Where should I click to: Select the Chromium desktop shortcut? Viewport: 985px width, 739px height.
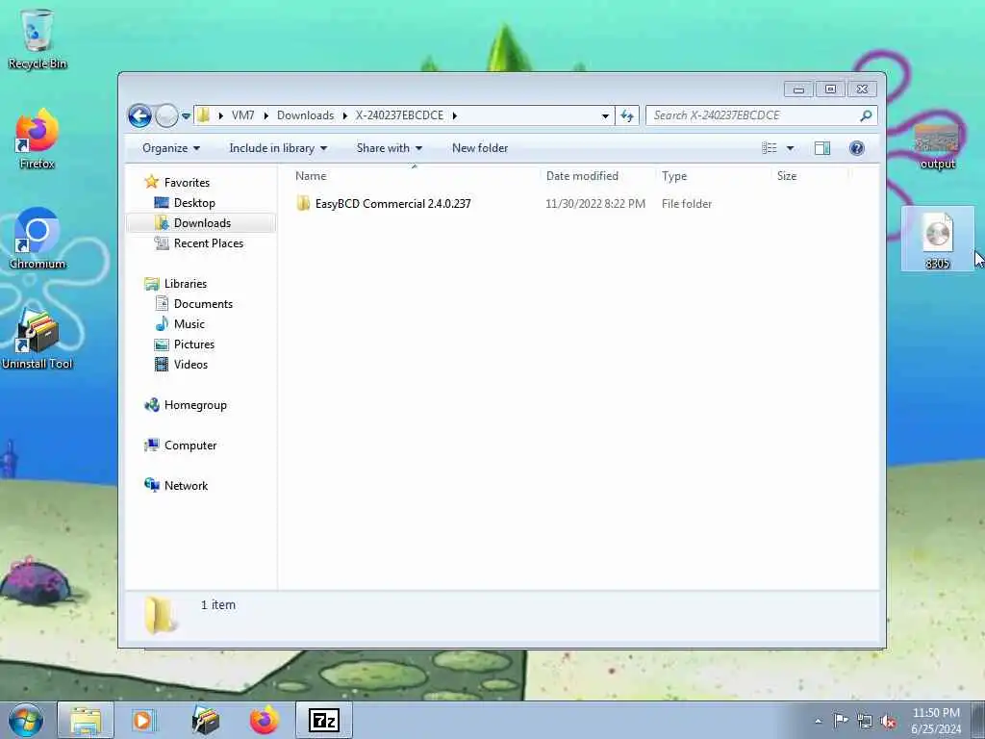point(38,239)
